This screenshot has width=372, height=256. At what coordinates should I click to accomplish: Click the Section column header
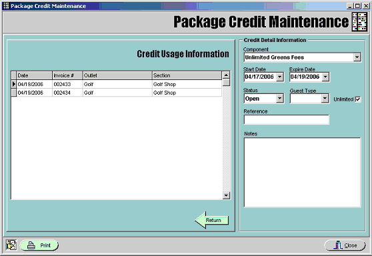click(x=187, y=75)
